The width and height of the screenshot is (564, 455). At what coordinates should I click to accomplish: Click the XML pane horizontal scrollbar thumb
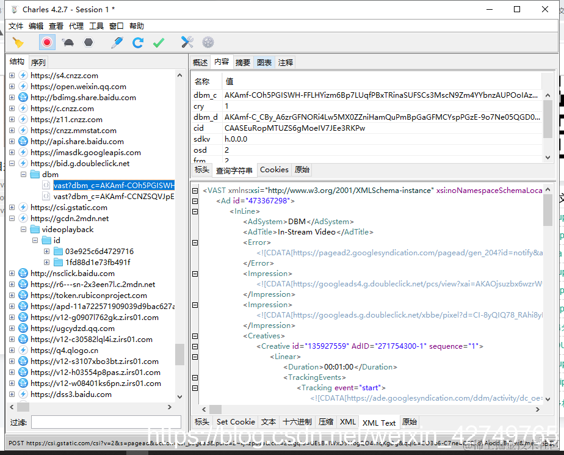215,409
